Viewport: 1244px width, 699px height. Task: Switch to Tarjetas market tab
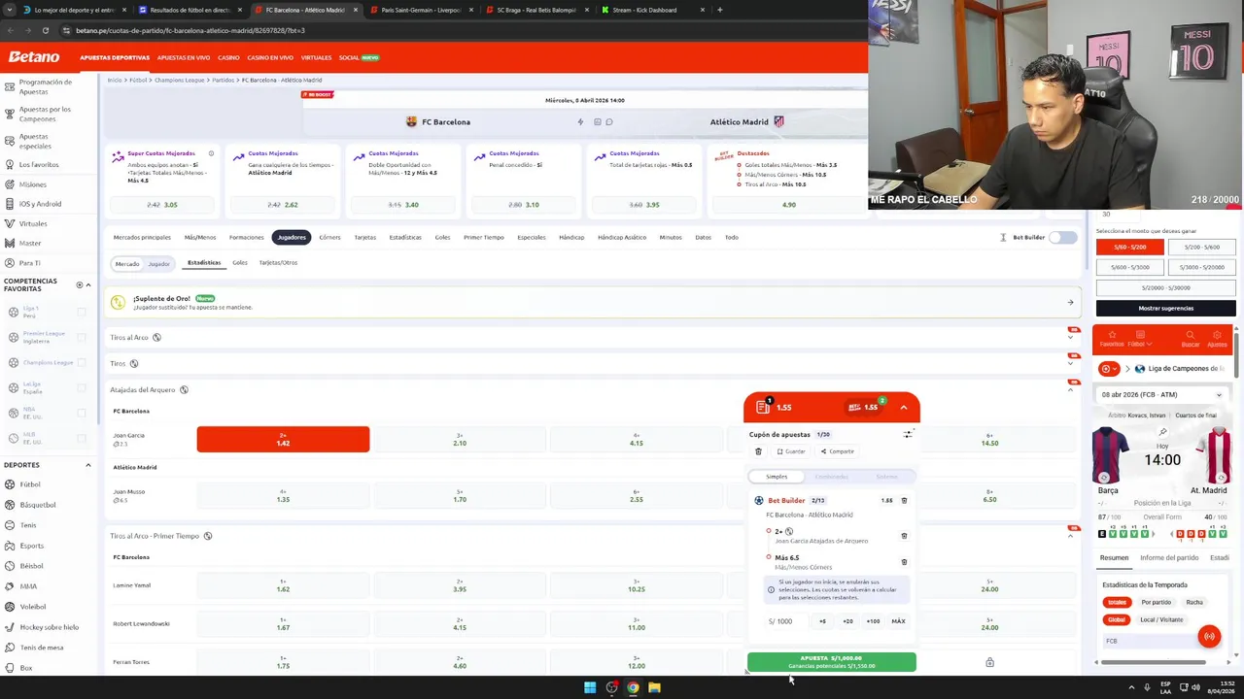tap(364, 237)
